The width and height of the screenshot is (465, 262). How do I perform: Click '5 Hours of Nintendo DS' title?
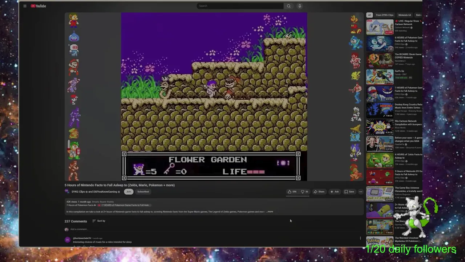coord(408,172)
